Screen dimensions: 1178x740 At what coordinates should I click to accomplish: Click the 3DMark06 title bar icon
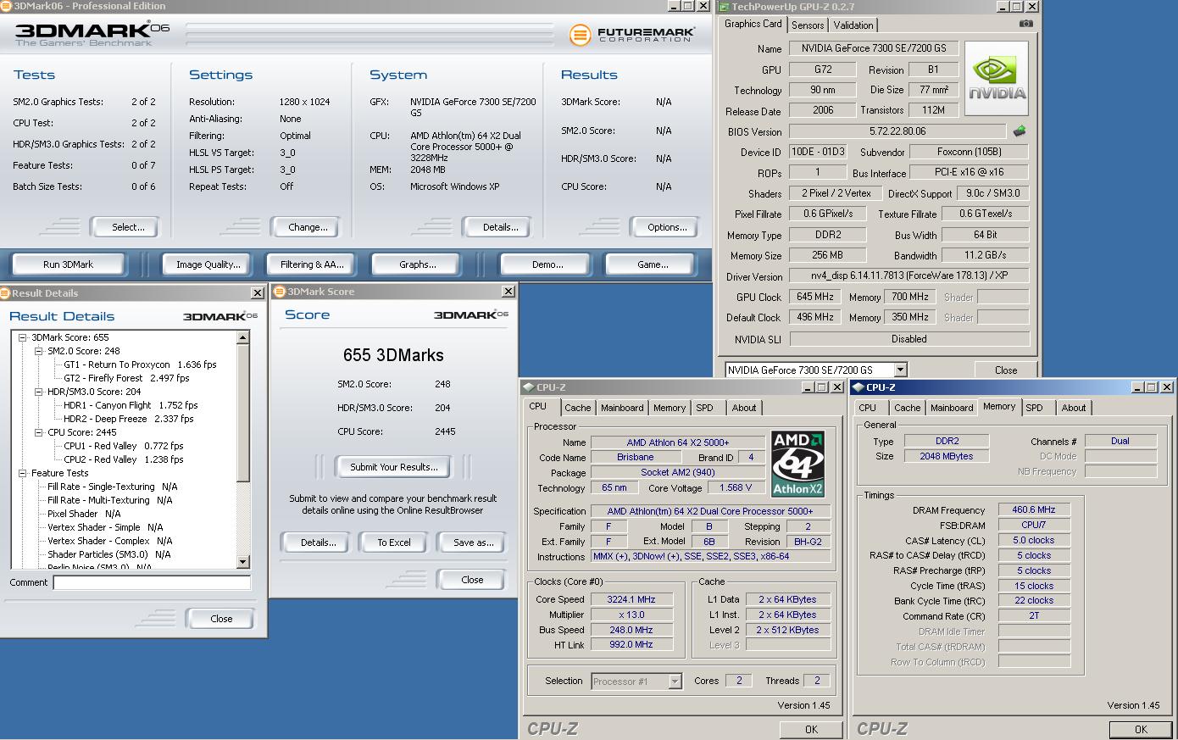[x=6, y=6]
